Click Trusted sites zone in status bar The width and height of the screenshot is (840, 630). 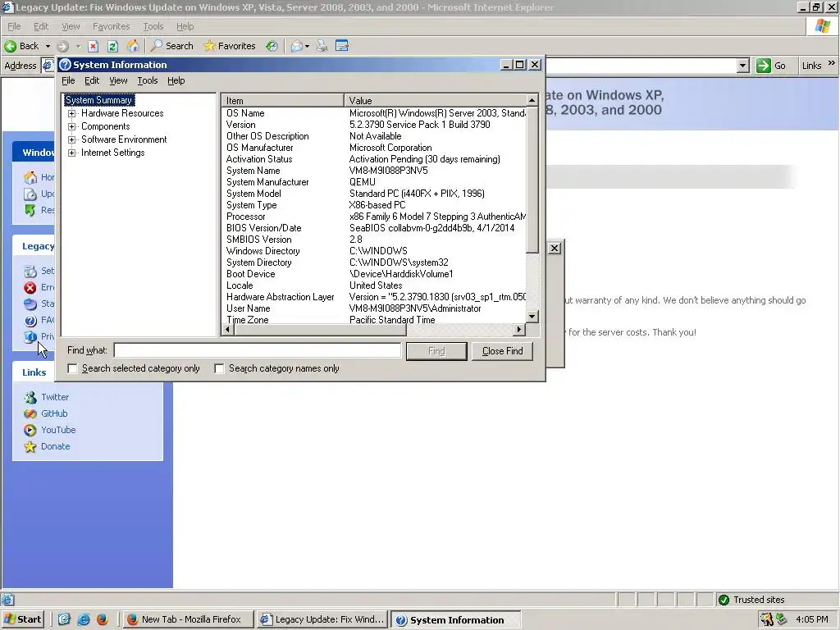pyautogui.click(x=776, y=600)
